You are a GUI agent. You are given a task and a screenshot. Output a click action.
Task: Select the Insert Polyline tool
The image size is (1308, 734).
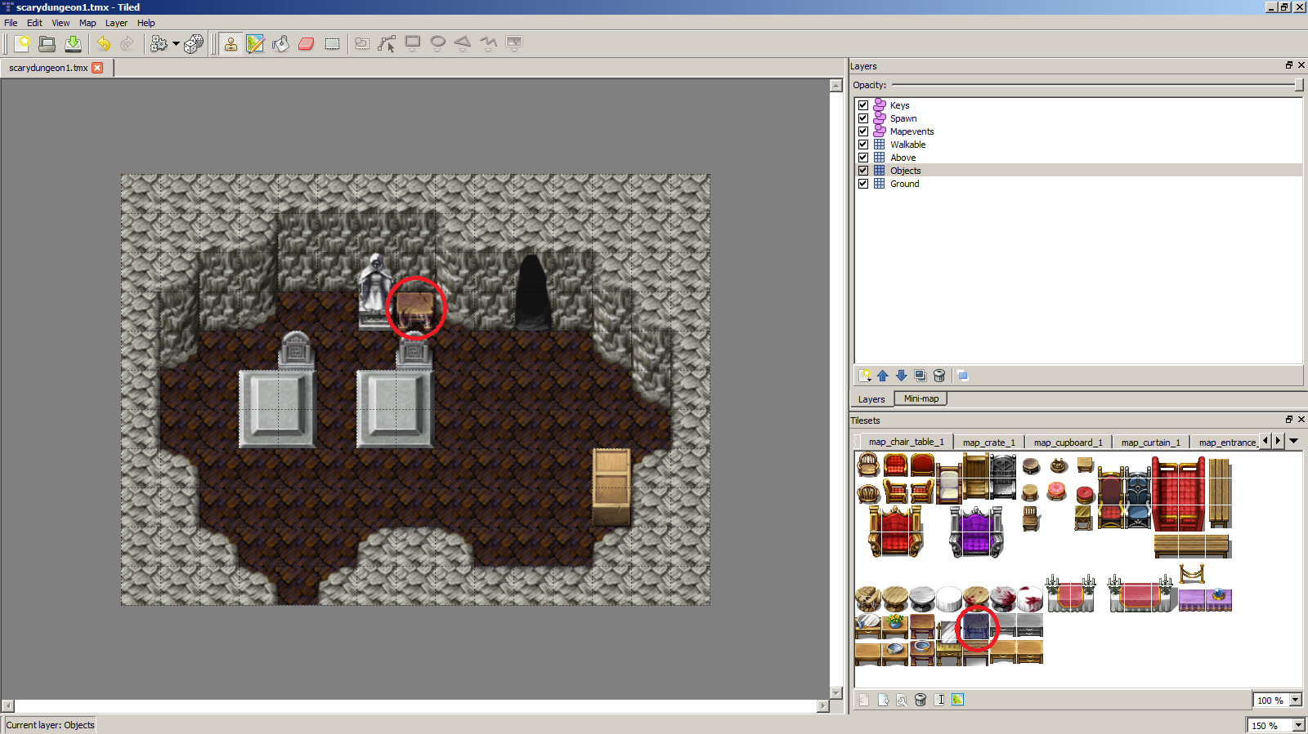[489, 43]
